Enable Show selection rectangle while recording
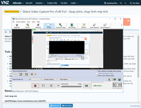The image size is (141, 108). click(97, 71)
